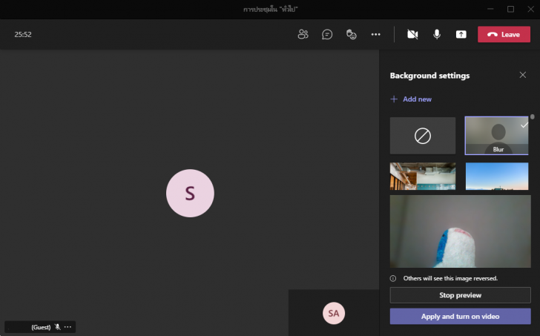Image resolution: width=540 pixels, height=336 pixels.
Task: Click the backgrounds list scrollbar
Action: tap(533, 116)
